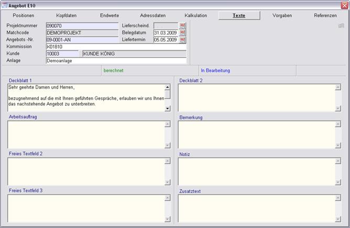The width and height of the screenshot is (350, 228).
Task: Focus the Projektnummer input field
Action: [x=82, y=25]
